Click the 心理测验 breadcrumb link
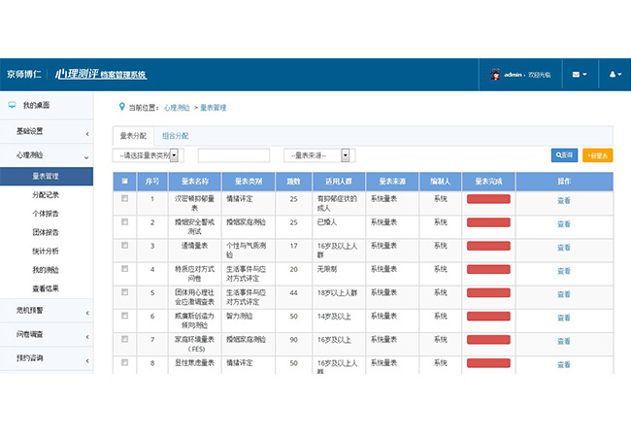Screen dimensions: 631x437 pyautogui.click(x=177, y=108)
